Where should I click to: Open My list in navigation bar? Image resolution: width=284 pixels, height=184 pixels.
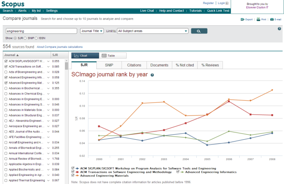[x=36, y=11]
